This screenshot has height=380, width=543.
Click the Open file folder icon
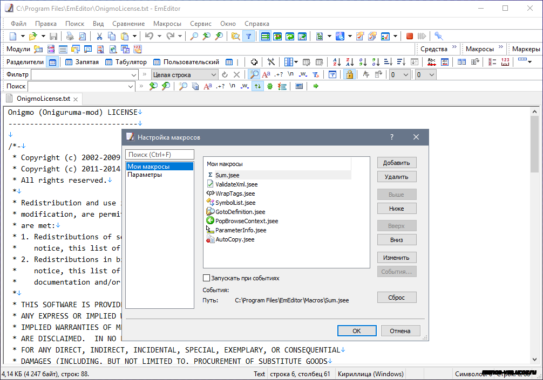pyautogui.click(x=33, y=36)
